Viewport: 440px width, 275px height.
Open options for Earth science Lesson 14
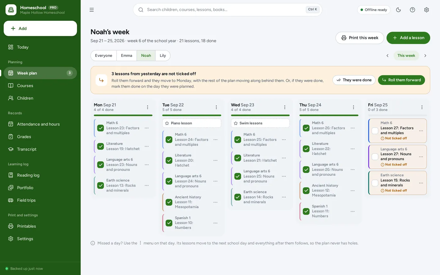coord(284,197)
